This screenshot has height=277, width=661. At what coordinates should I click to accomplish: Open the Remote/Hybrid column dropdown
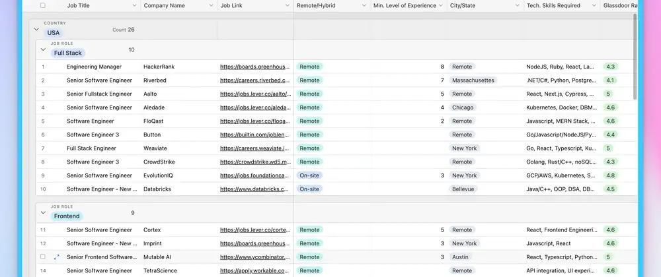tap(364, 6)
